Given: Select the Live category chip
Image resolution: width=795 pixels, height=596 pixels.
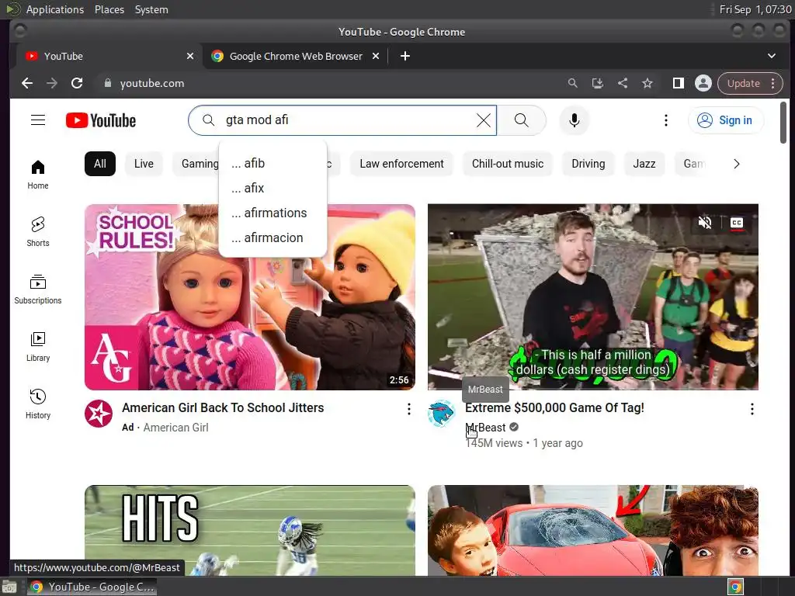Looking at the screenshot, I should point(144,164).
